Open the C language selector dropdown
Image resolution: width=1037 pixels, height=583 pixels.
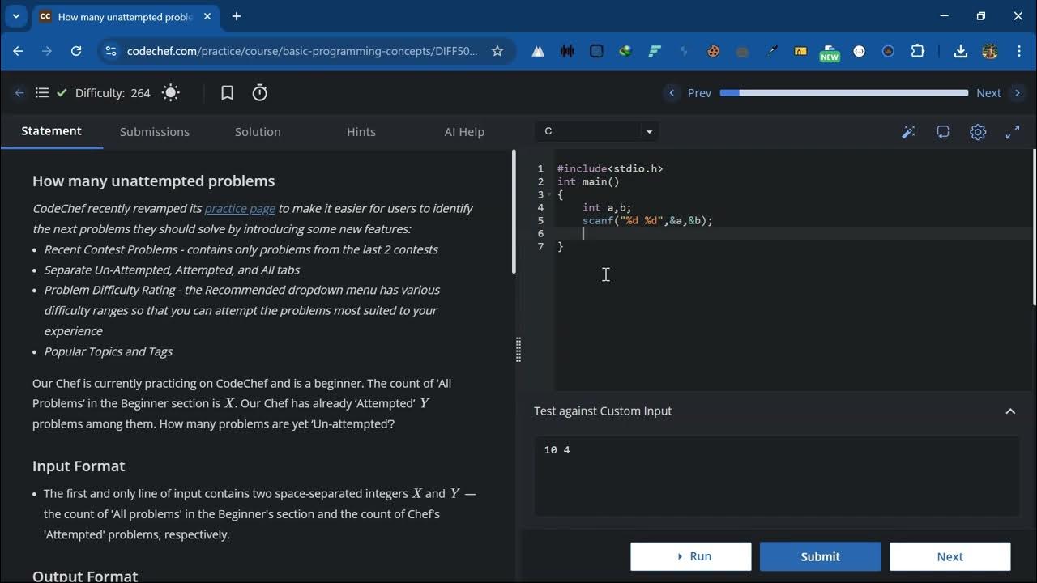(x=597, y=131)
